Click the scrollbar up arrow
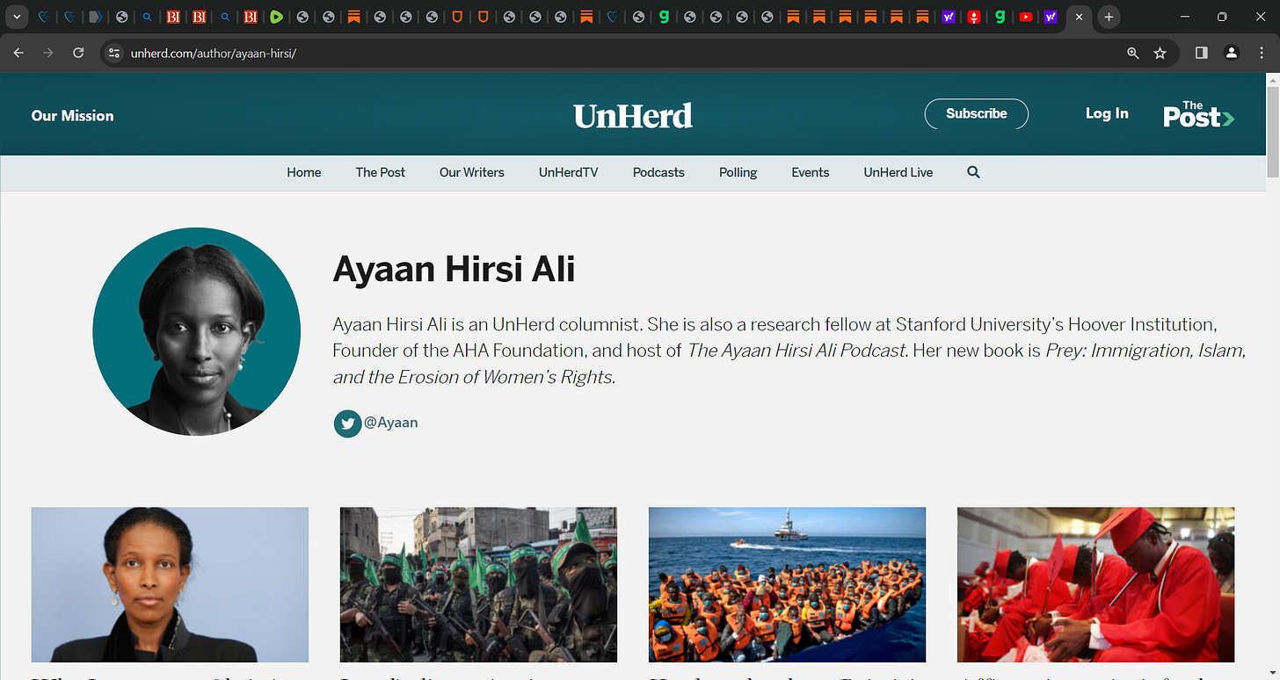This screenshot has height=680, width=1280. point(1272,79)
